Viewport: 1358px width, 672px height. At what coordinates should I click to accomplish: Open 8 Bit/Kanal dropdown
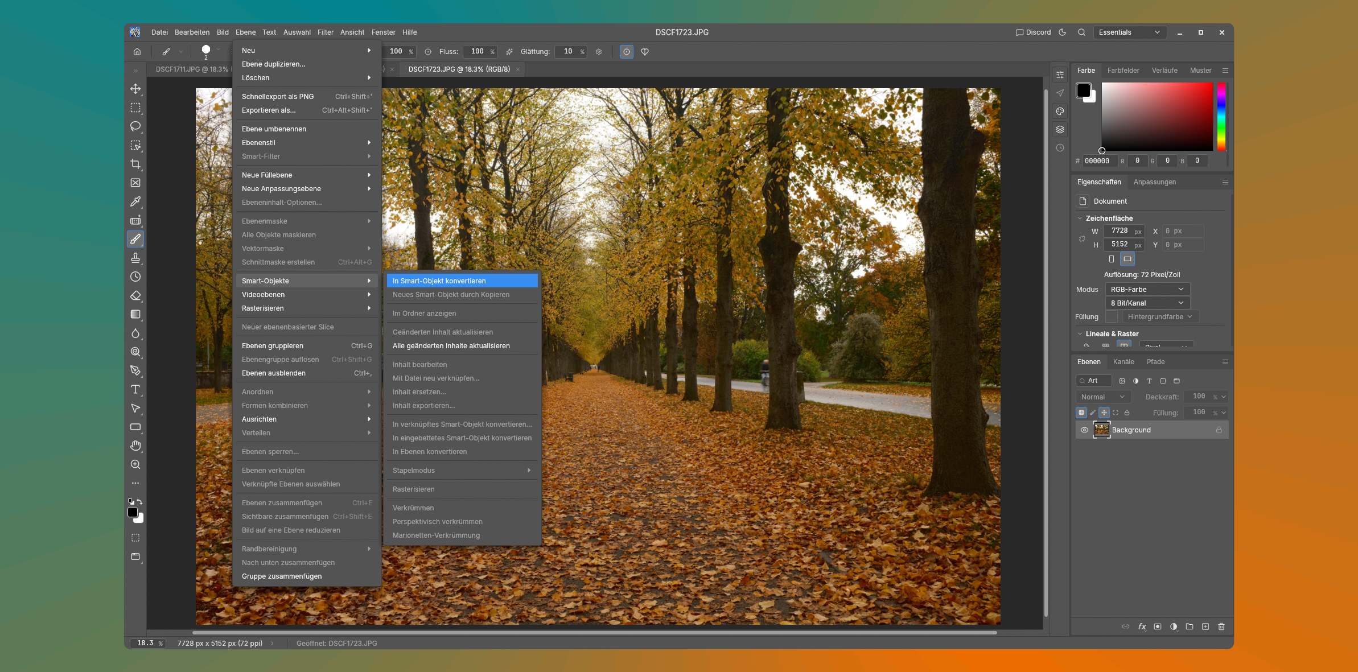point(1147,303)
